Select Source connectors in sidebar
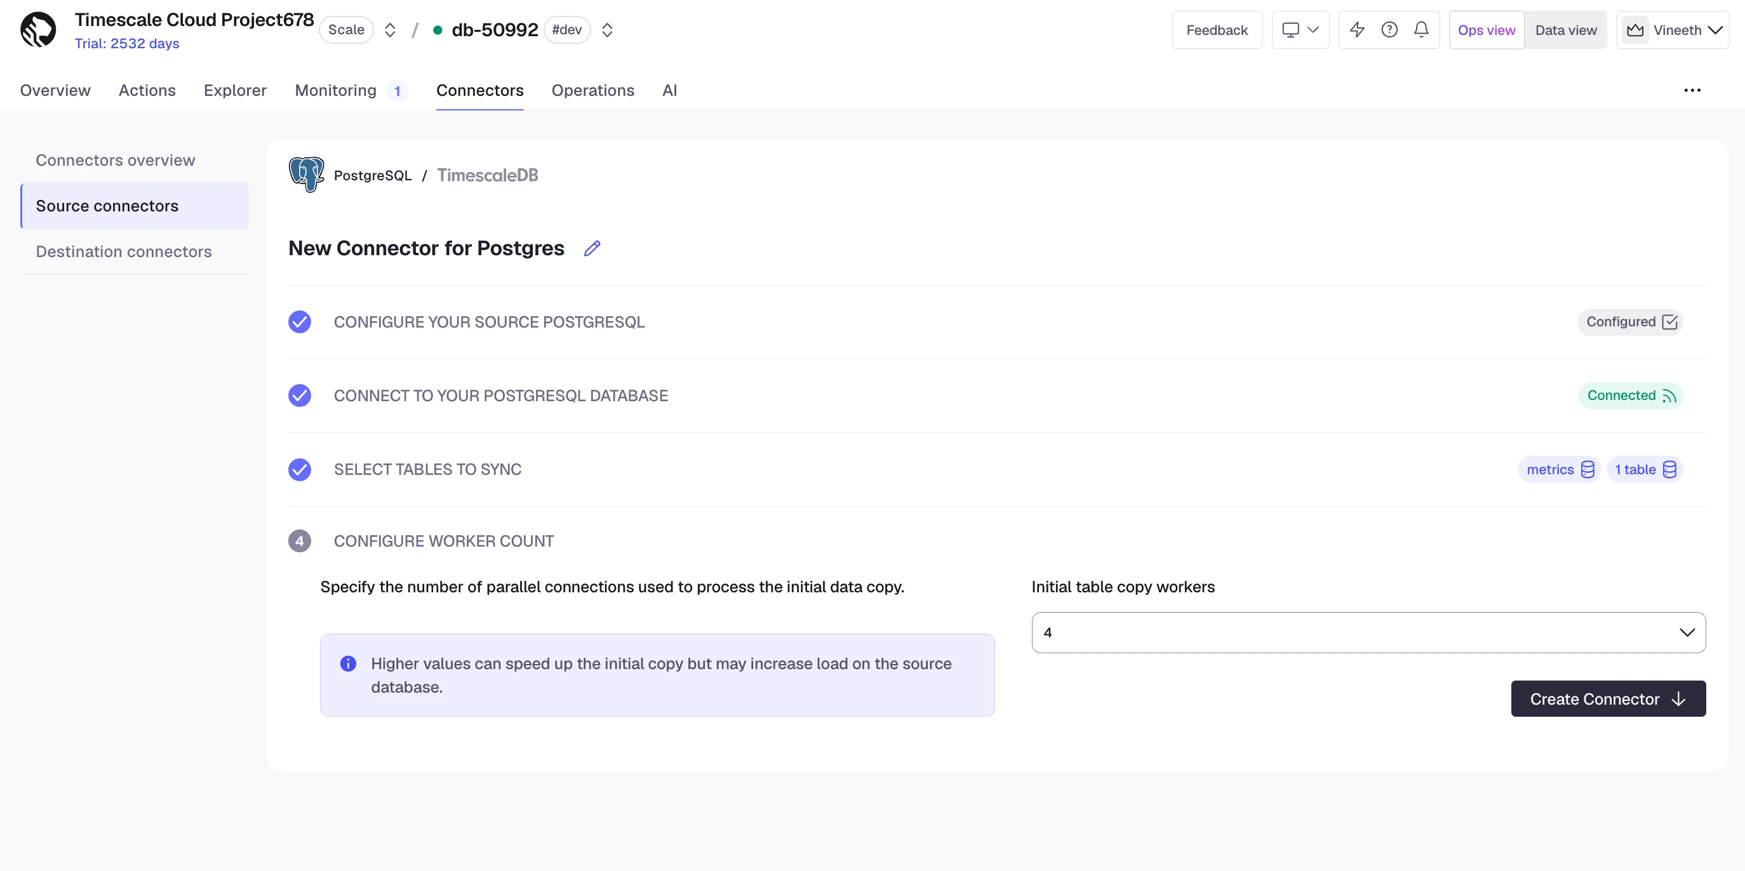This screenshot has width=1745, height=871. pos(135,206)
